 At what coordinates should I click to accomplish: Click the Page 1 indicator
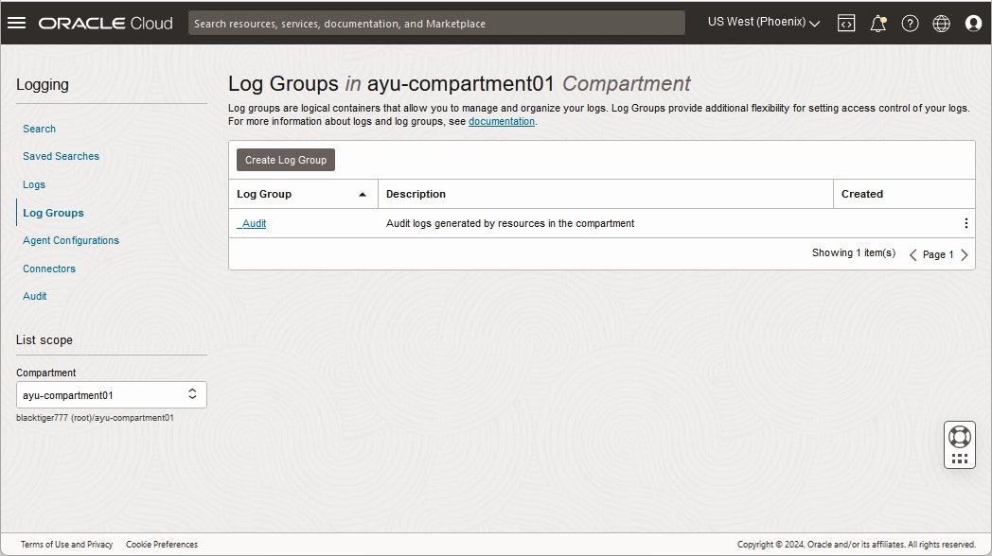938,254
